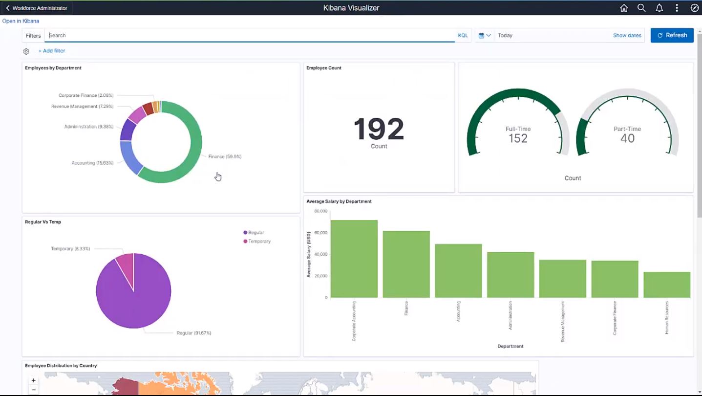Open the quick date chevron dropdown
This screenshot has height=396, width=702.
coord(489,35)
